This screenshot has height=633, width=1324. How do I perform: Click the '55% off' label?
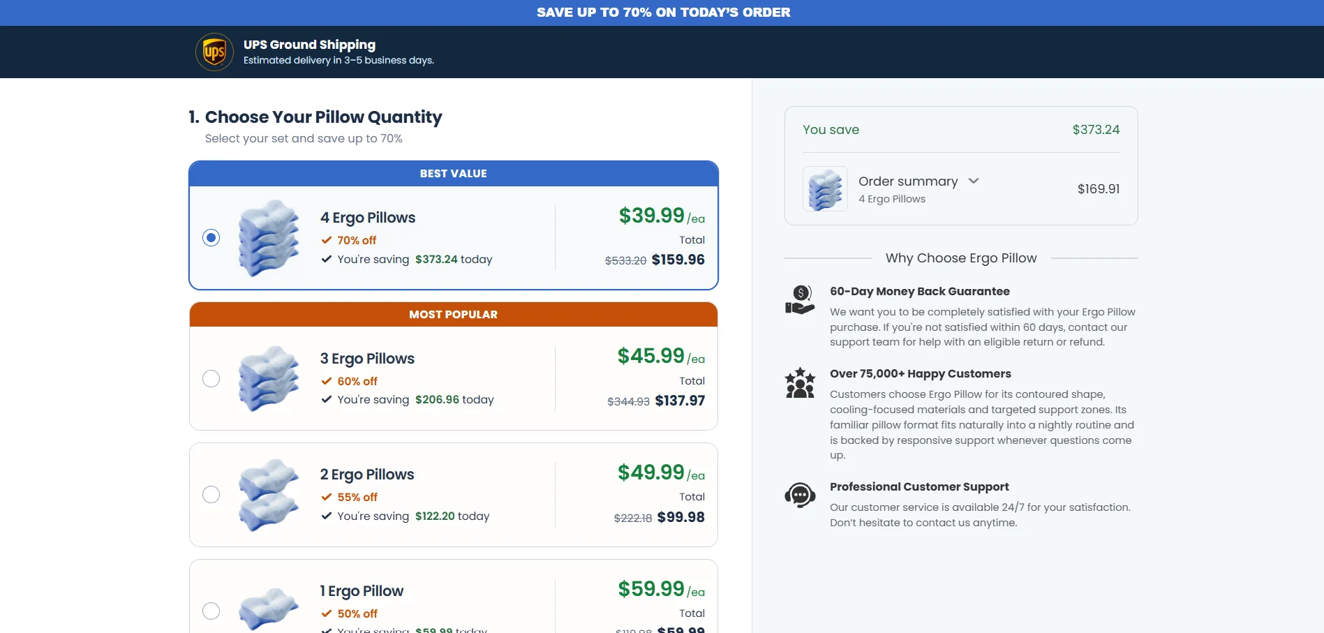357,497
